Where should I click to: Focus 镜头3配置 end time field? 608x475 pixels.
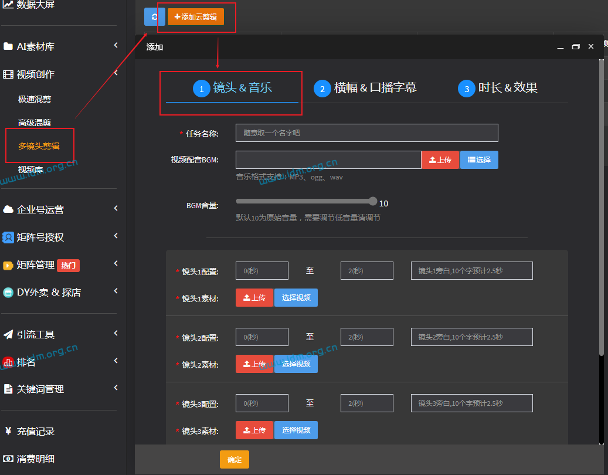click(x=367, y=403)
